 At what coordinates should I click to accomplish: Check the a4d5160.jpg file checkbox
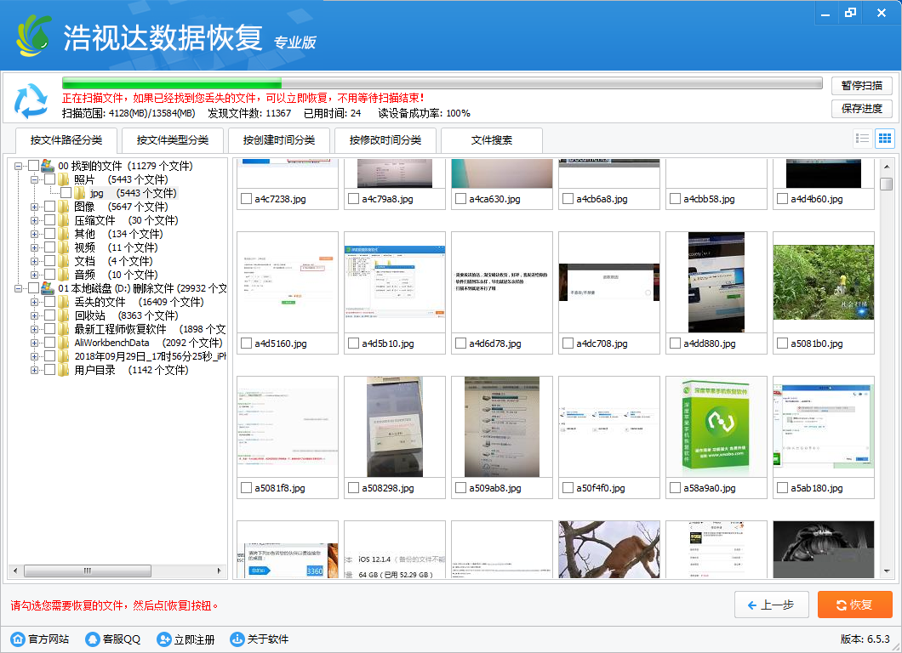(x=246, y=344)
